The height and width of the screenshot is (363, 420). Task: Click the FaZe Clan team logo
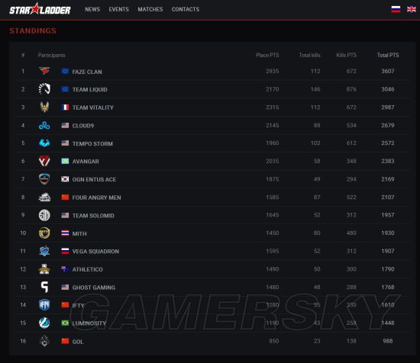pos(44,71)
